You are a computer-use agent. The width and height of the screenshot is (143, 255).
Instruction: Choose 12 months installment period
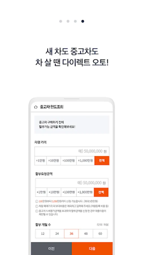point(43,234)
